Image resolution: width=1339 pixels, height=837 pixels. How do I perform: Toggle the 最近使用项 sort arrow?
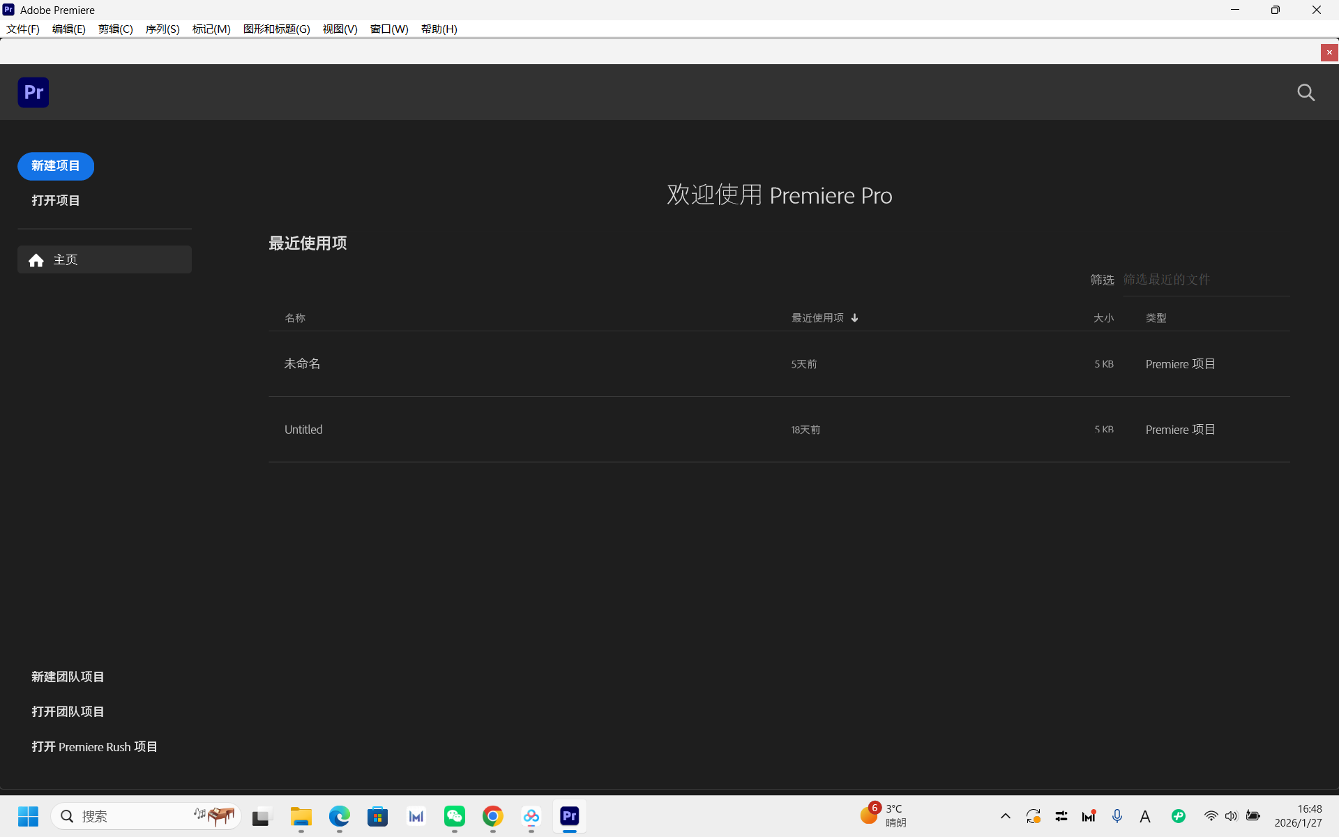tap(854, 318)
